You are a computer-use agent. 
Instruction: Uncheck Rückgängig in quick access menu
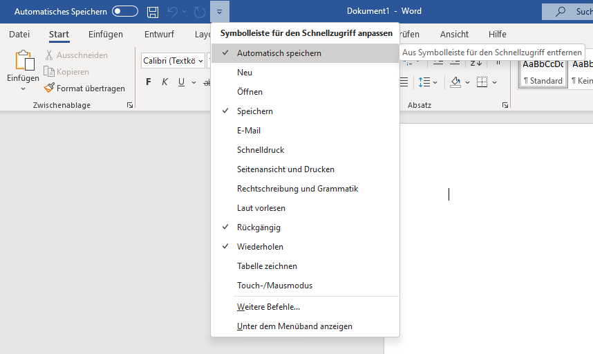pos(258,227)
